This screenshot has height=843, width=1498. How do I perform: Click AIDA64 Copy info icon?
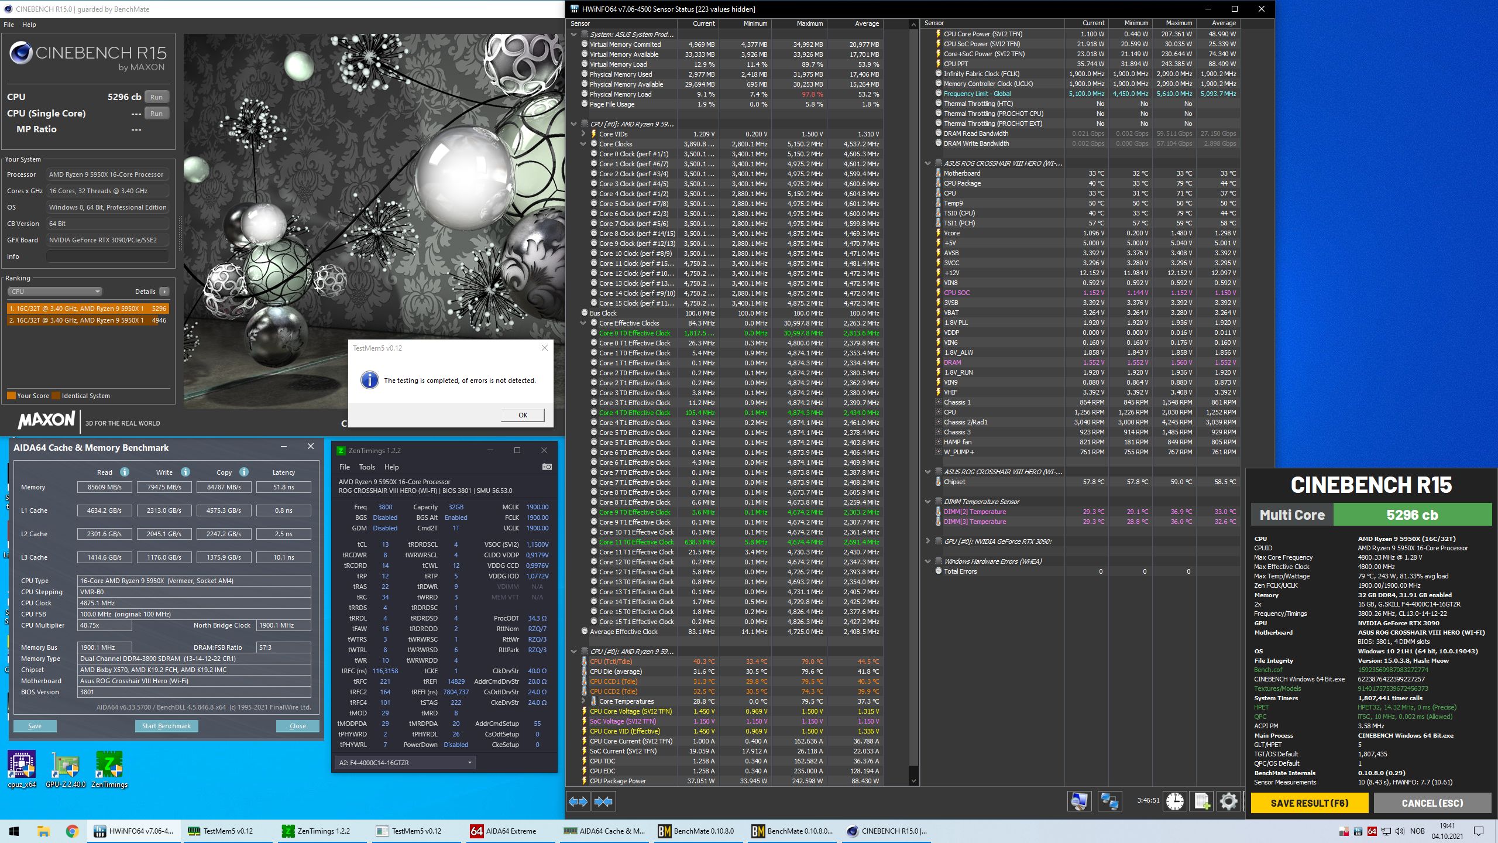[x=244, y=472]
